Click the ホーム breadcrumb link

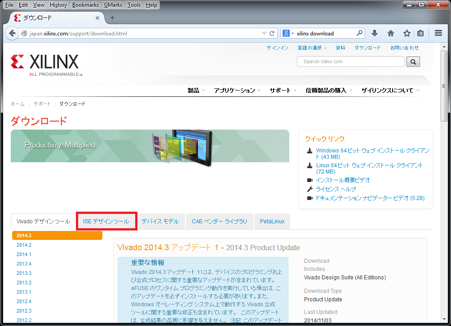(18, 104)
